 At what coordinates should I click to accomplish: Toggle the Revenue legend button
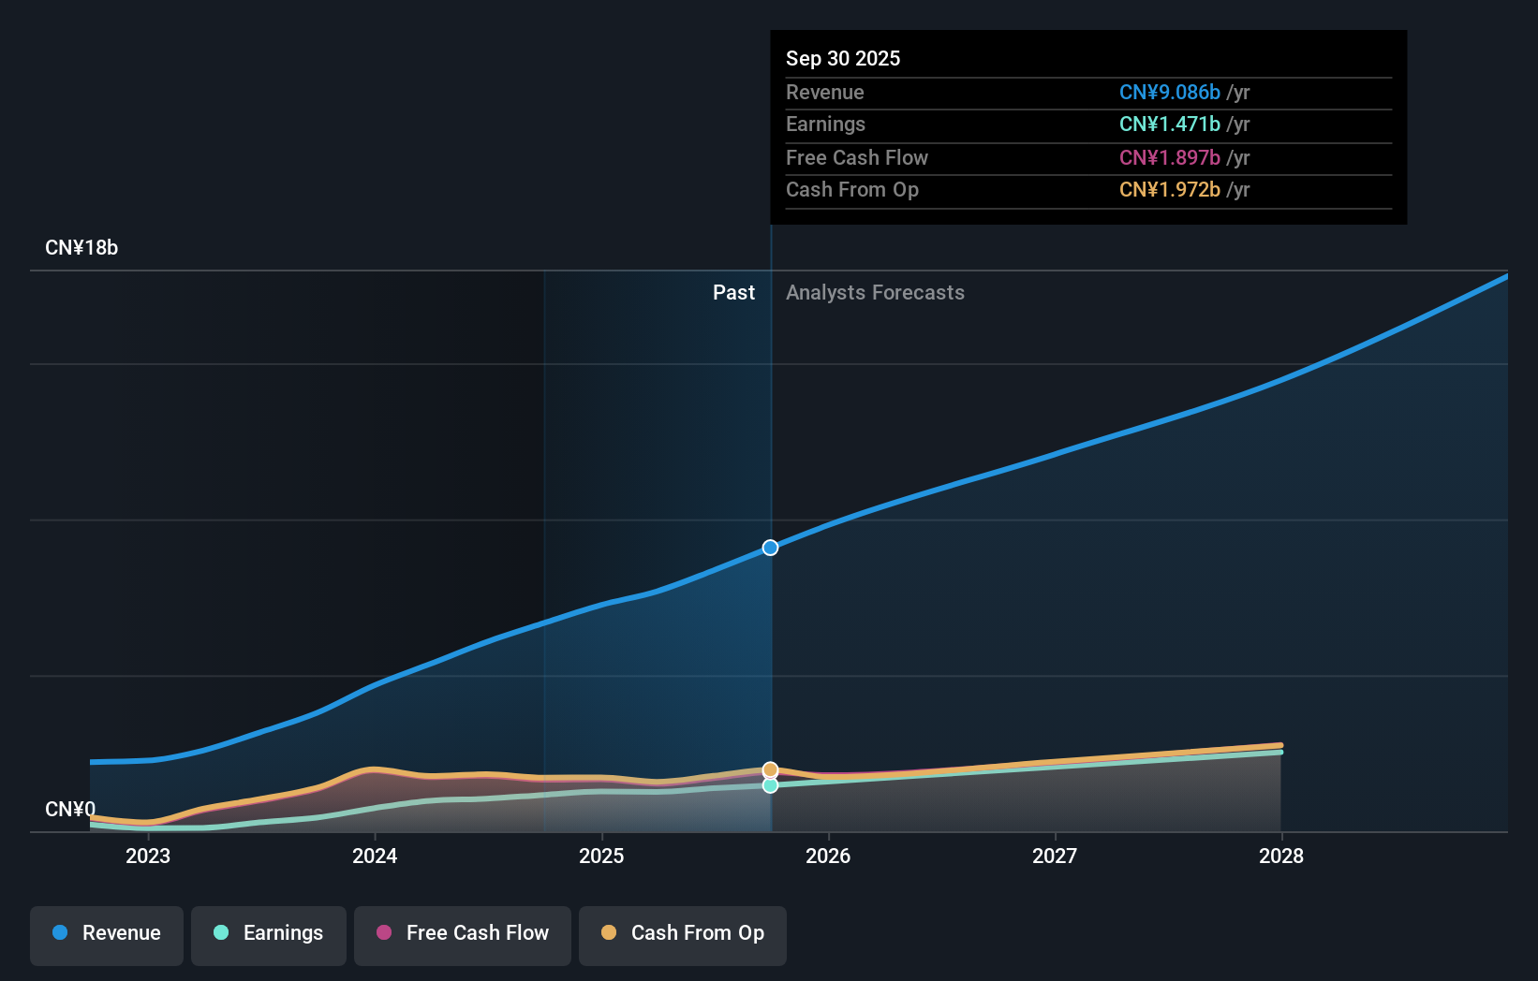[x=106, y=933]
